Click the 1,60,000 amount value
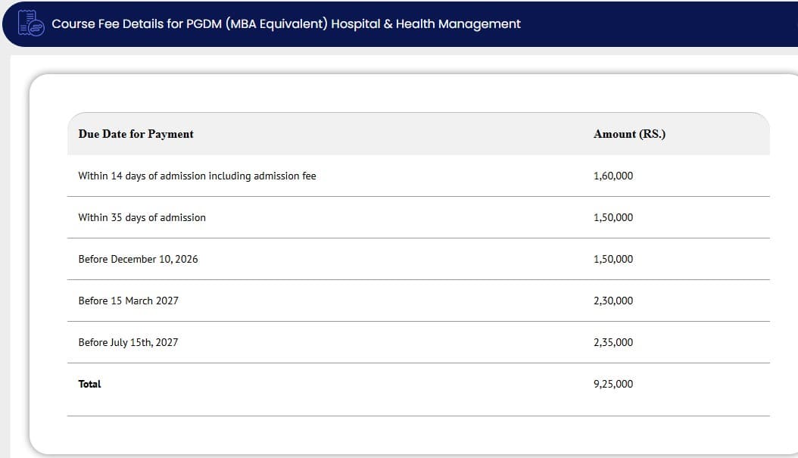798x458 pixels. coord(613,176)
